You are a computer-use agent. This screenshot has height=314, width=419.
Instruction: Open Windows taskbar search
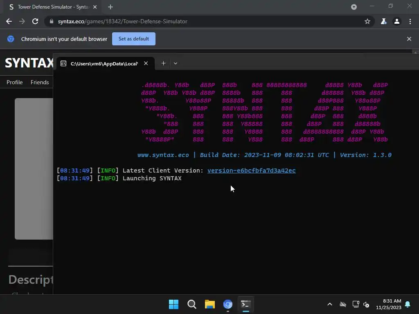coord(191,304)
